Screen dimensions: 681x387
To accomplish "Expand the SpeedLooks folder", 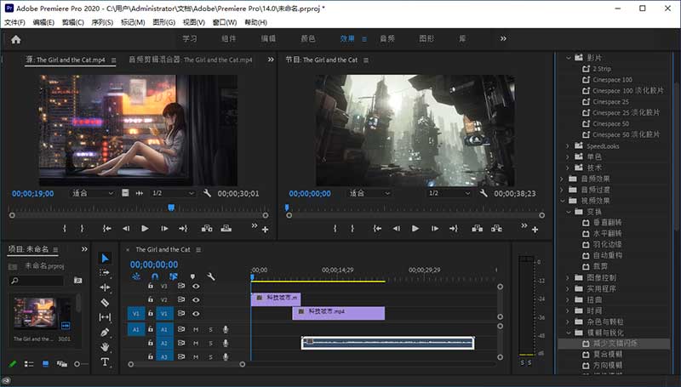I will [567, 145].
